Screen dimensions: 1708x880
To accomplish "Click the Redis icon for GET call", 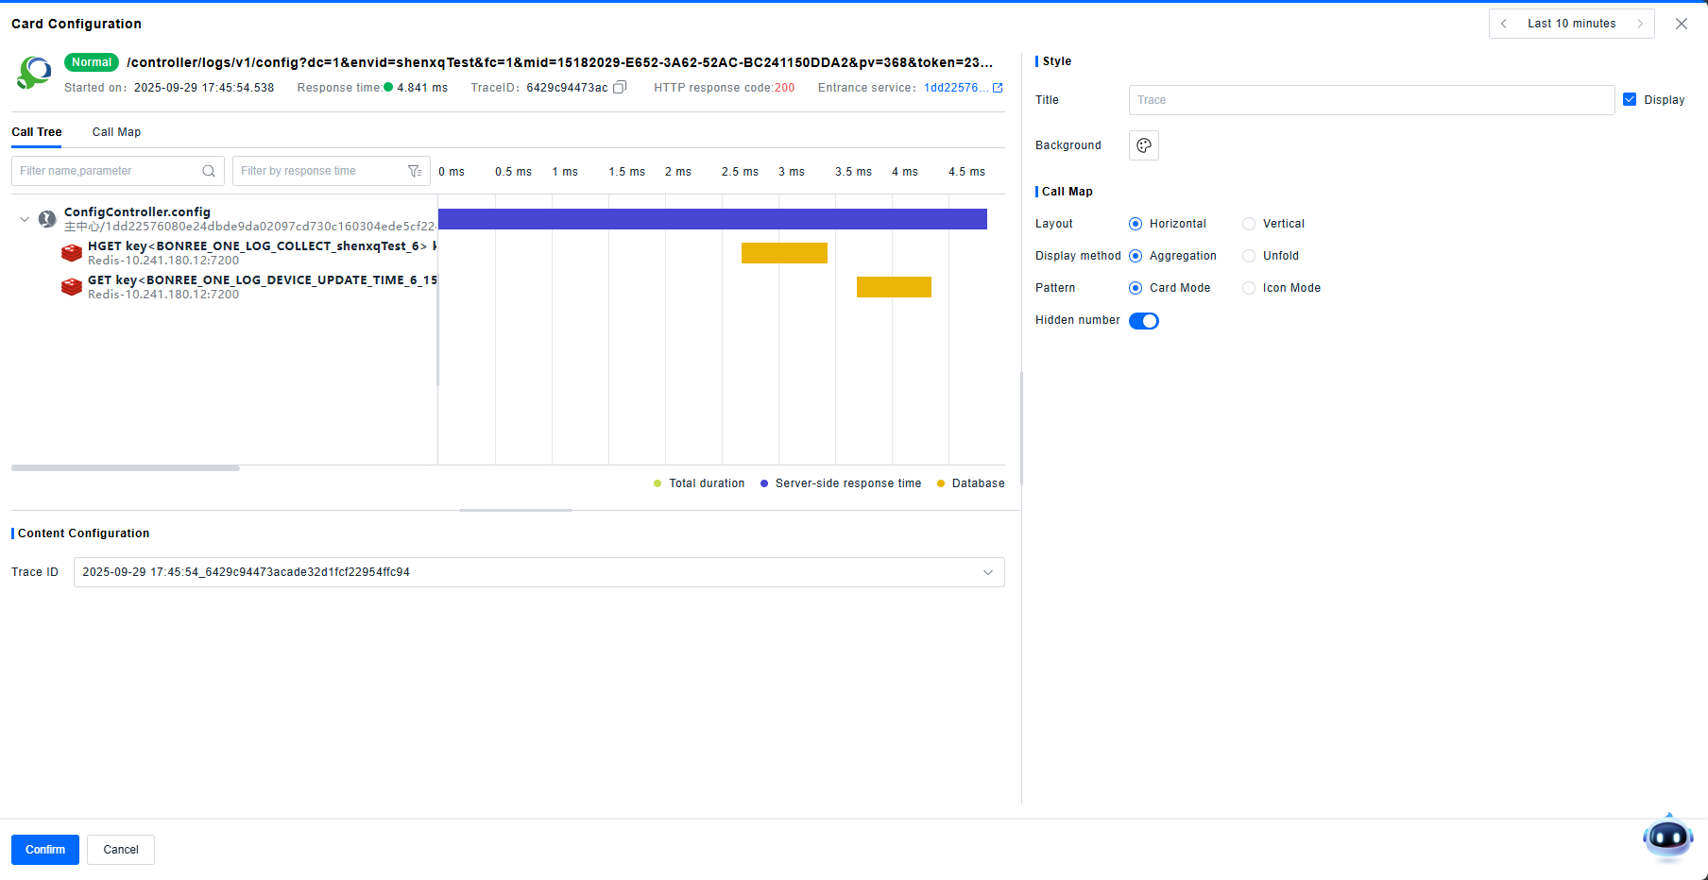I will click(x=72, y=287).
